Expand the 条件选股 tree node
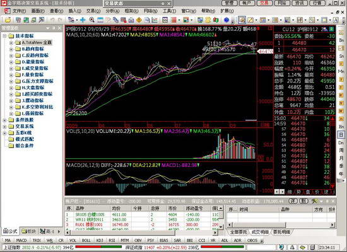 coord(4,120)
